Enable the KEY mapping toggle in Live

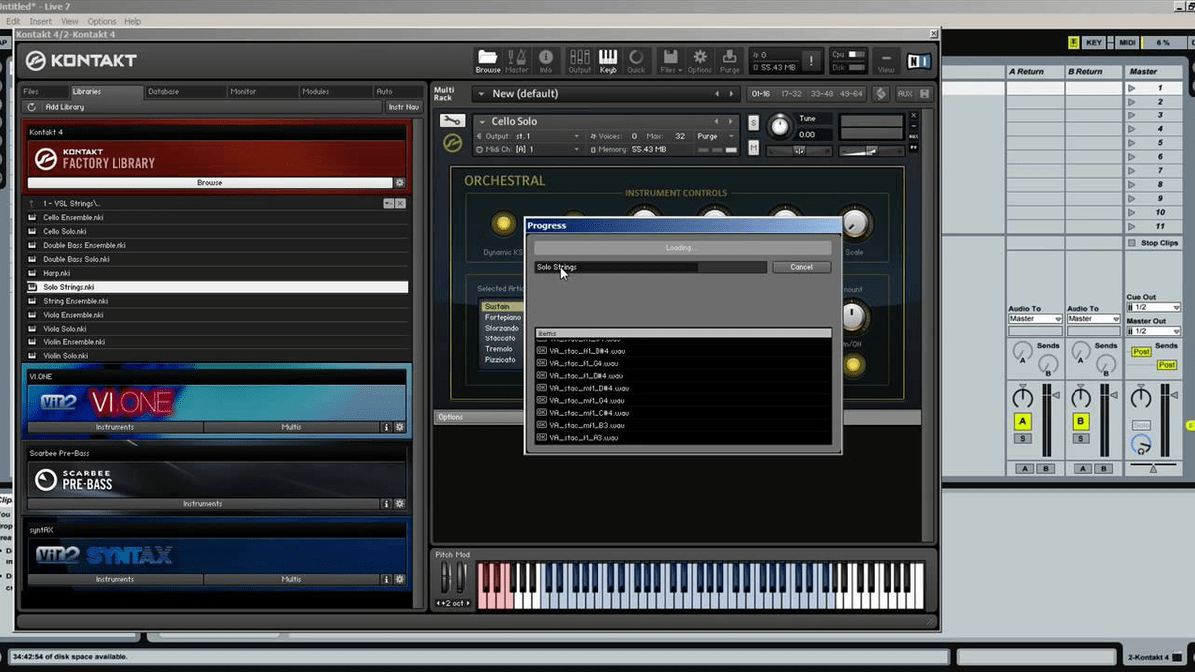point(1093,42)
